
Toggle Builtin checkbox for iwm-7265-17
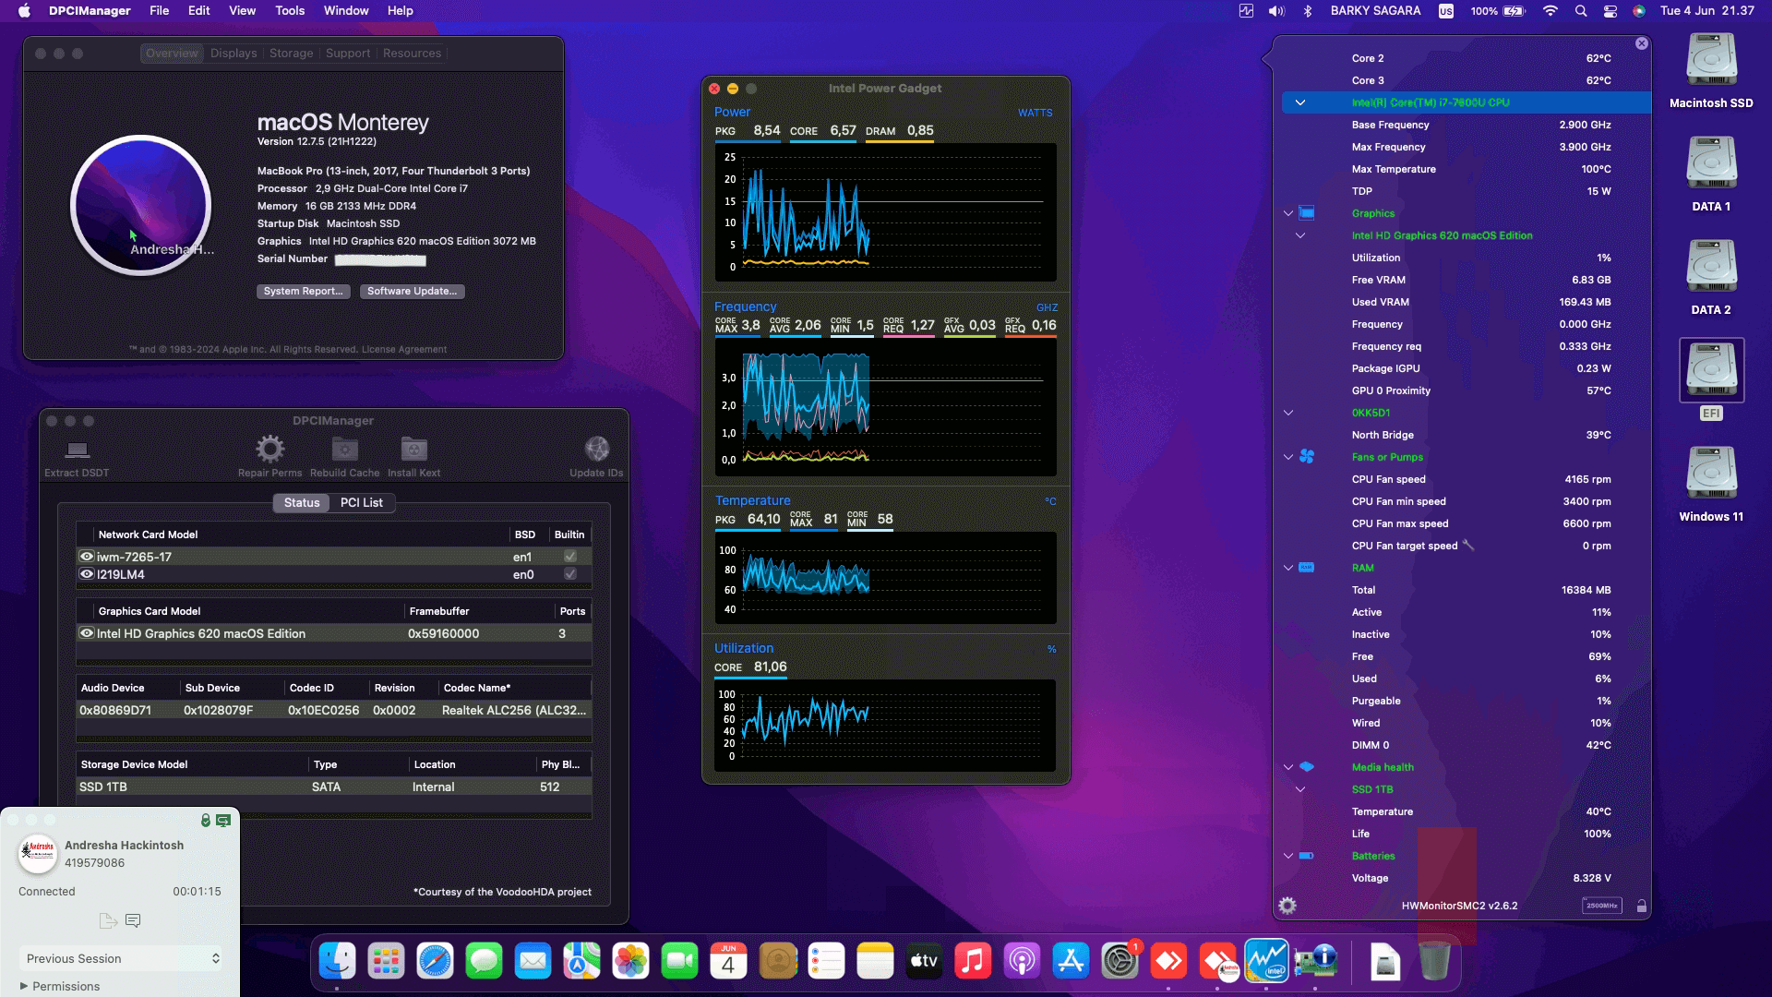(x=570, y=557)
